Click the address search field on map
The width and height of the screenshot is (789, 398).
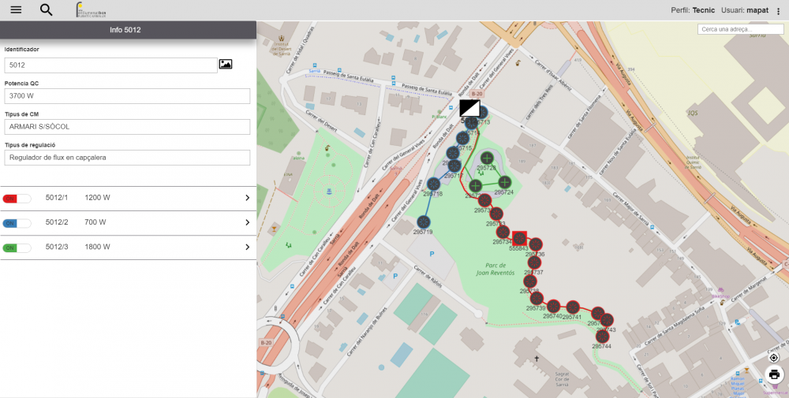click(x=740, y=29)
